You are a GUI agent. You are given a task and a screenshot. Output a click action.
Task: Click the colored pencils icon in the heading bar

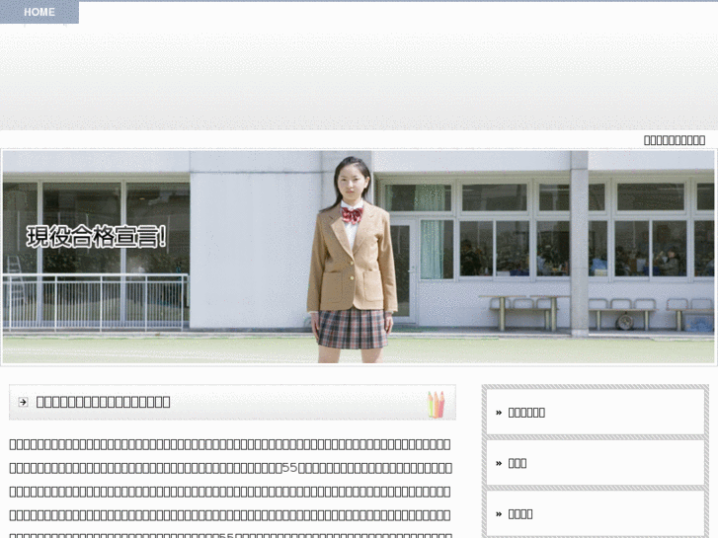tap(436, 404)
